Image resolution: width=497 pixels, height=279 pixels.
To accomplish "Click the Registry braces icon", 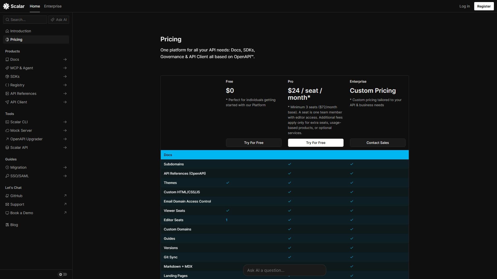I will (7, 85).
